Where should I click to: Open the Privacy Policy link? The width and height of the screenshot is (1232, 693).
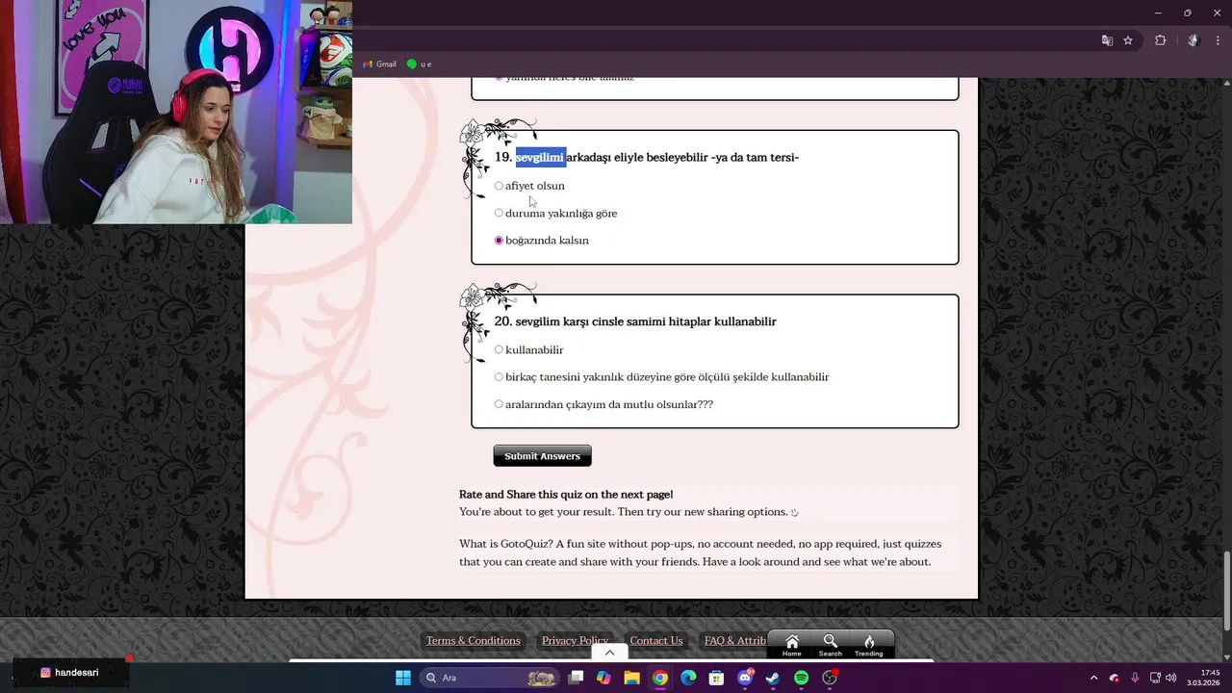click(575, 641)
